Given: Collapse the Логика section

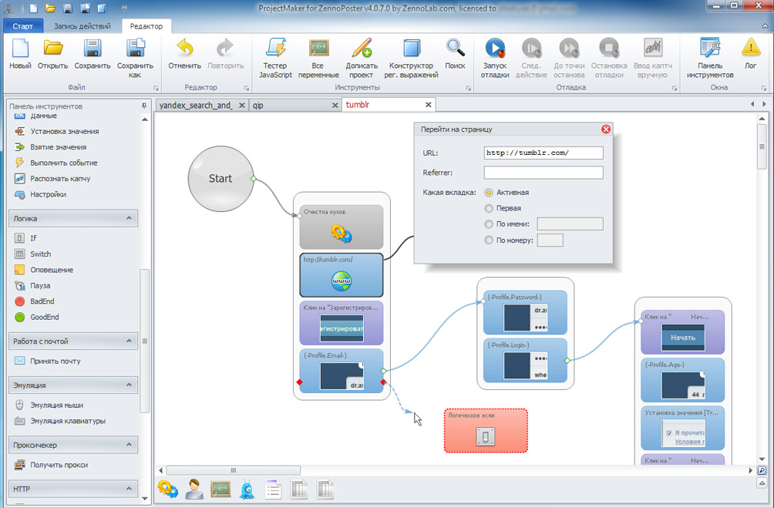Looking at the screenshot, I should coord(128,219).
